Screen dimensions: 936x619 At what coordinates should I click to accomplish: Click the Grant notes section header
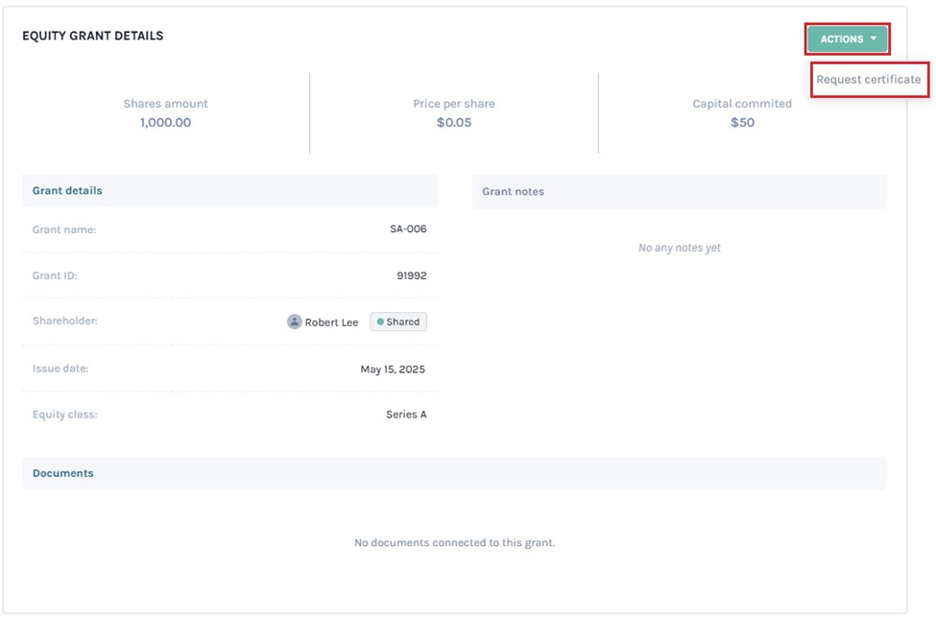[x=513, y=192]
